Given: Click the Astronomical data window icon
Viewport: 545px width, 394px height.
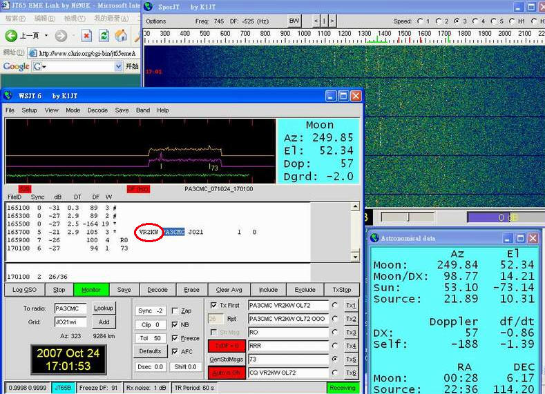Looking at the screenshot, I should tap(374, 238).
